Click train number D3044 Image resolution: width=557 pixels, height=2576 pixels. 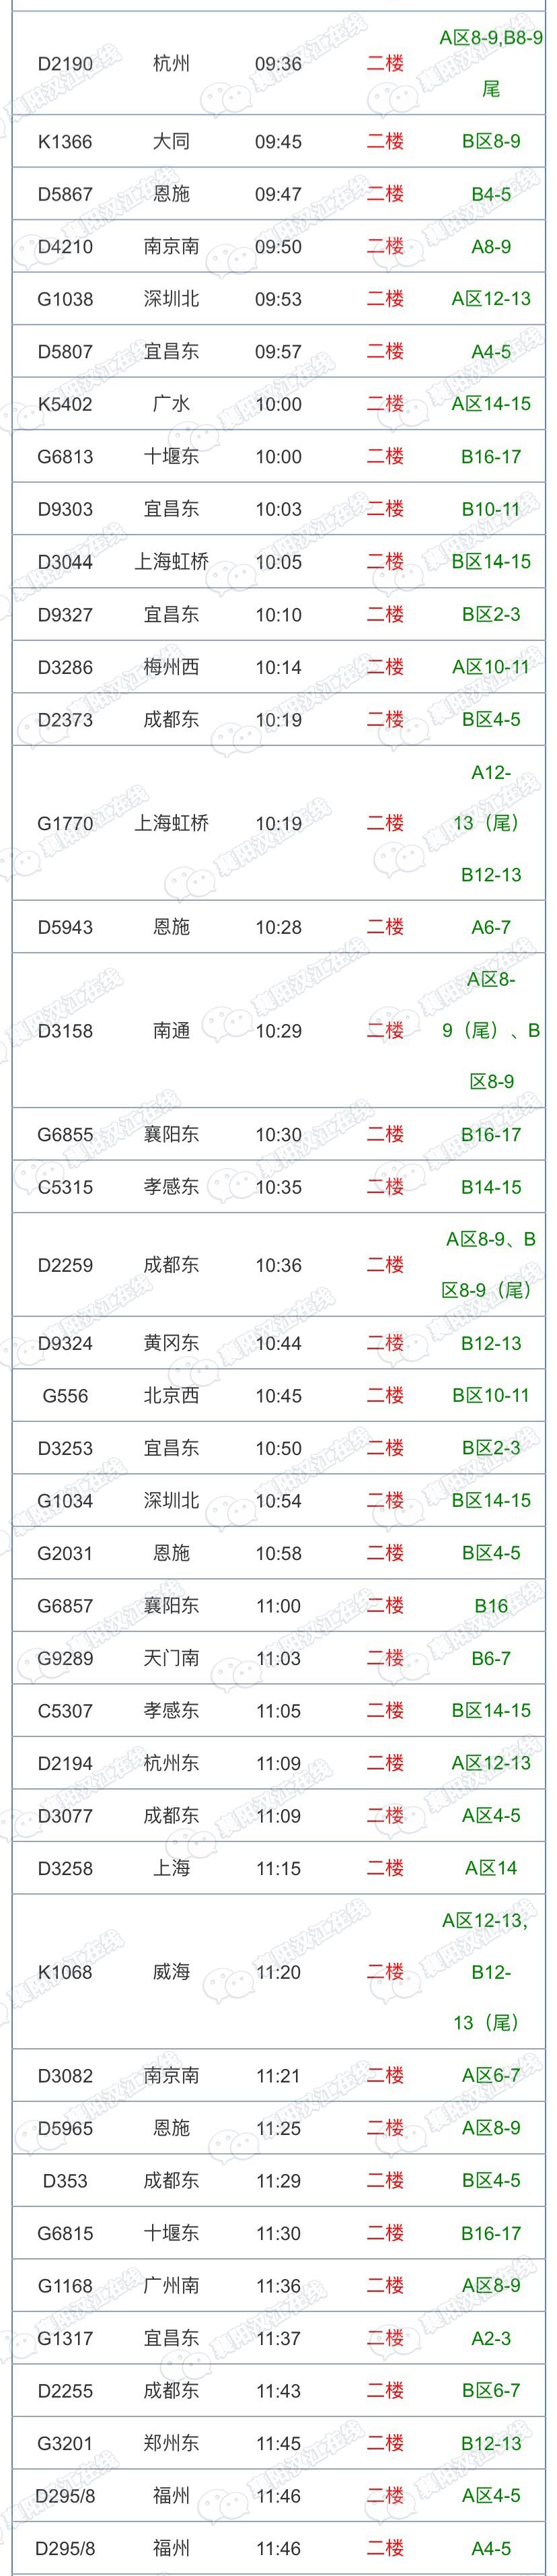(x=65, y=562)
